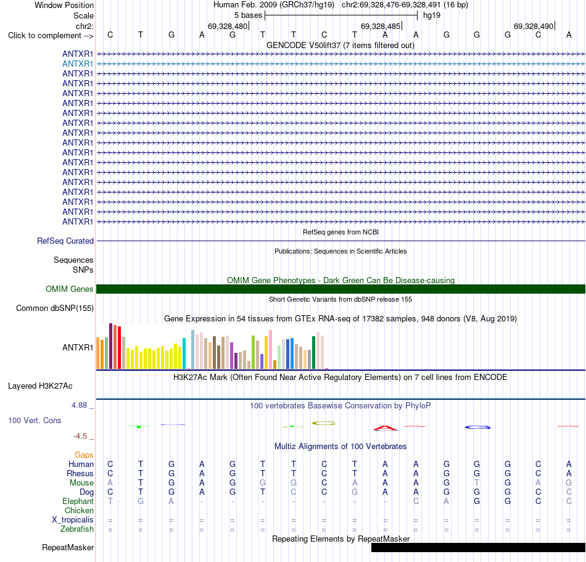Click the Zebrafish alignment row label
This screenshot has width=586, height=562.
[77, 529]
